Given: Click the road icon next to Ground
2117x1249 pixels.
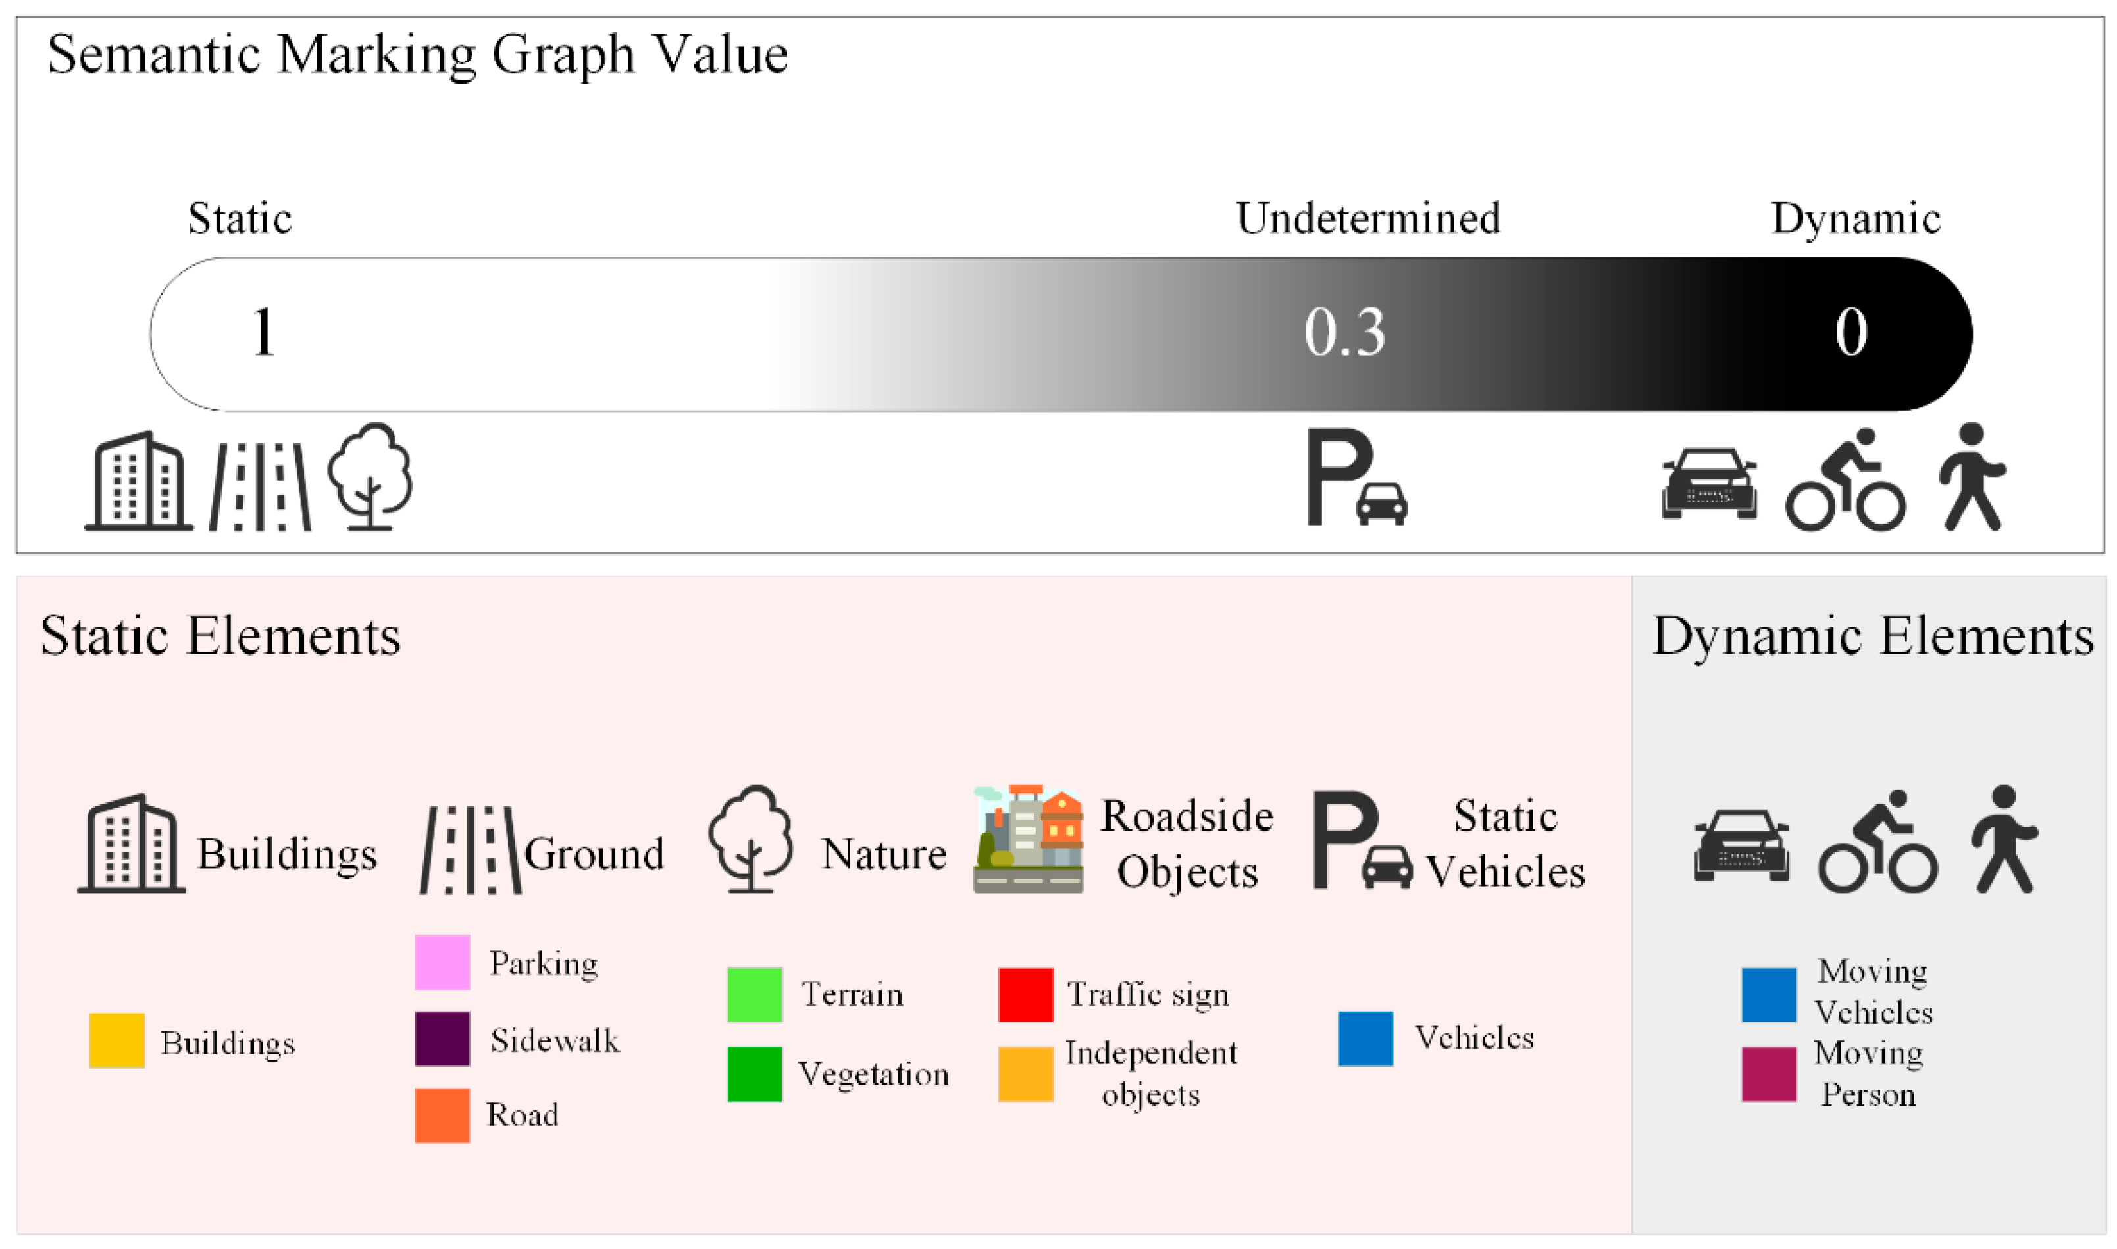Looking at the screenshot, I should tap(470, 850).
